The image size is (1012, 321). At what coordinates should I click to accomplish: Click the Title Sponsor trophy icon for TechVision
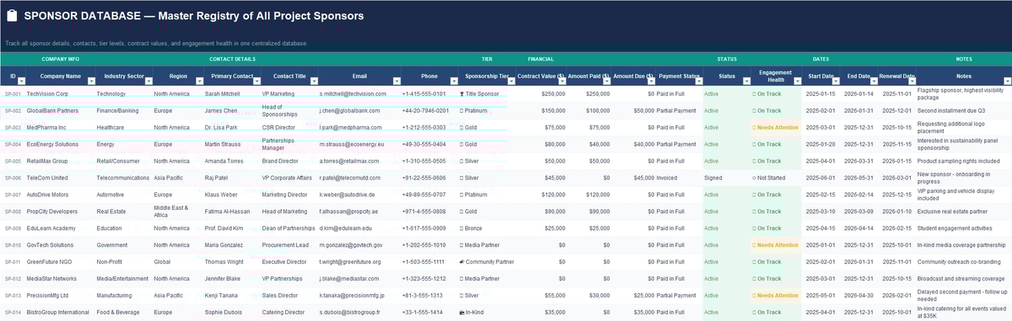(462, 94)
